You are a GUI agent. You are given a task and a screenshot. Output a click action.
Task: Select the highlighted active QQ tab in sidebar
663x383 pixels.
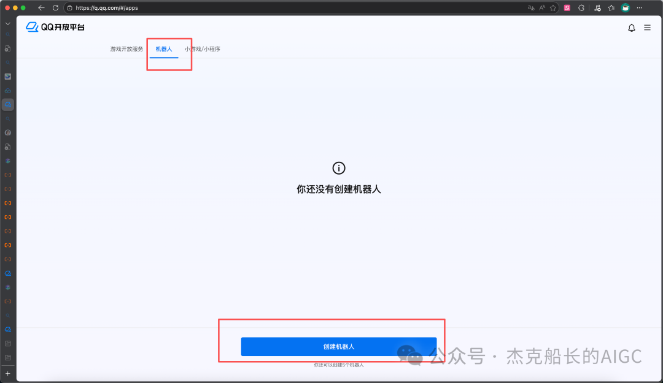pos(7,105)
